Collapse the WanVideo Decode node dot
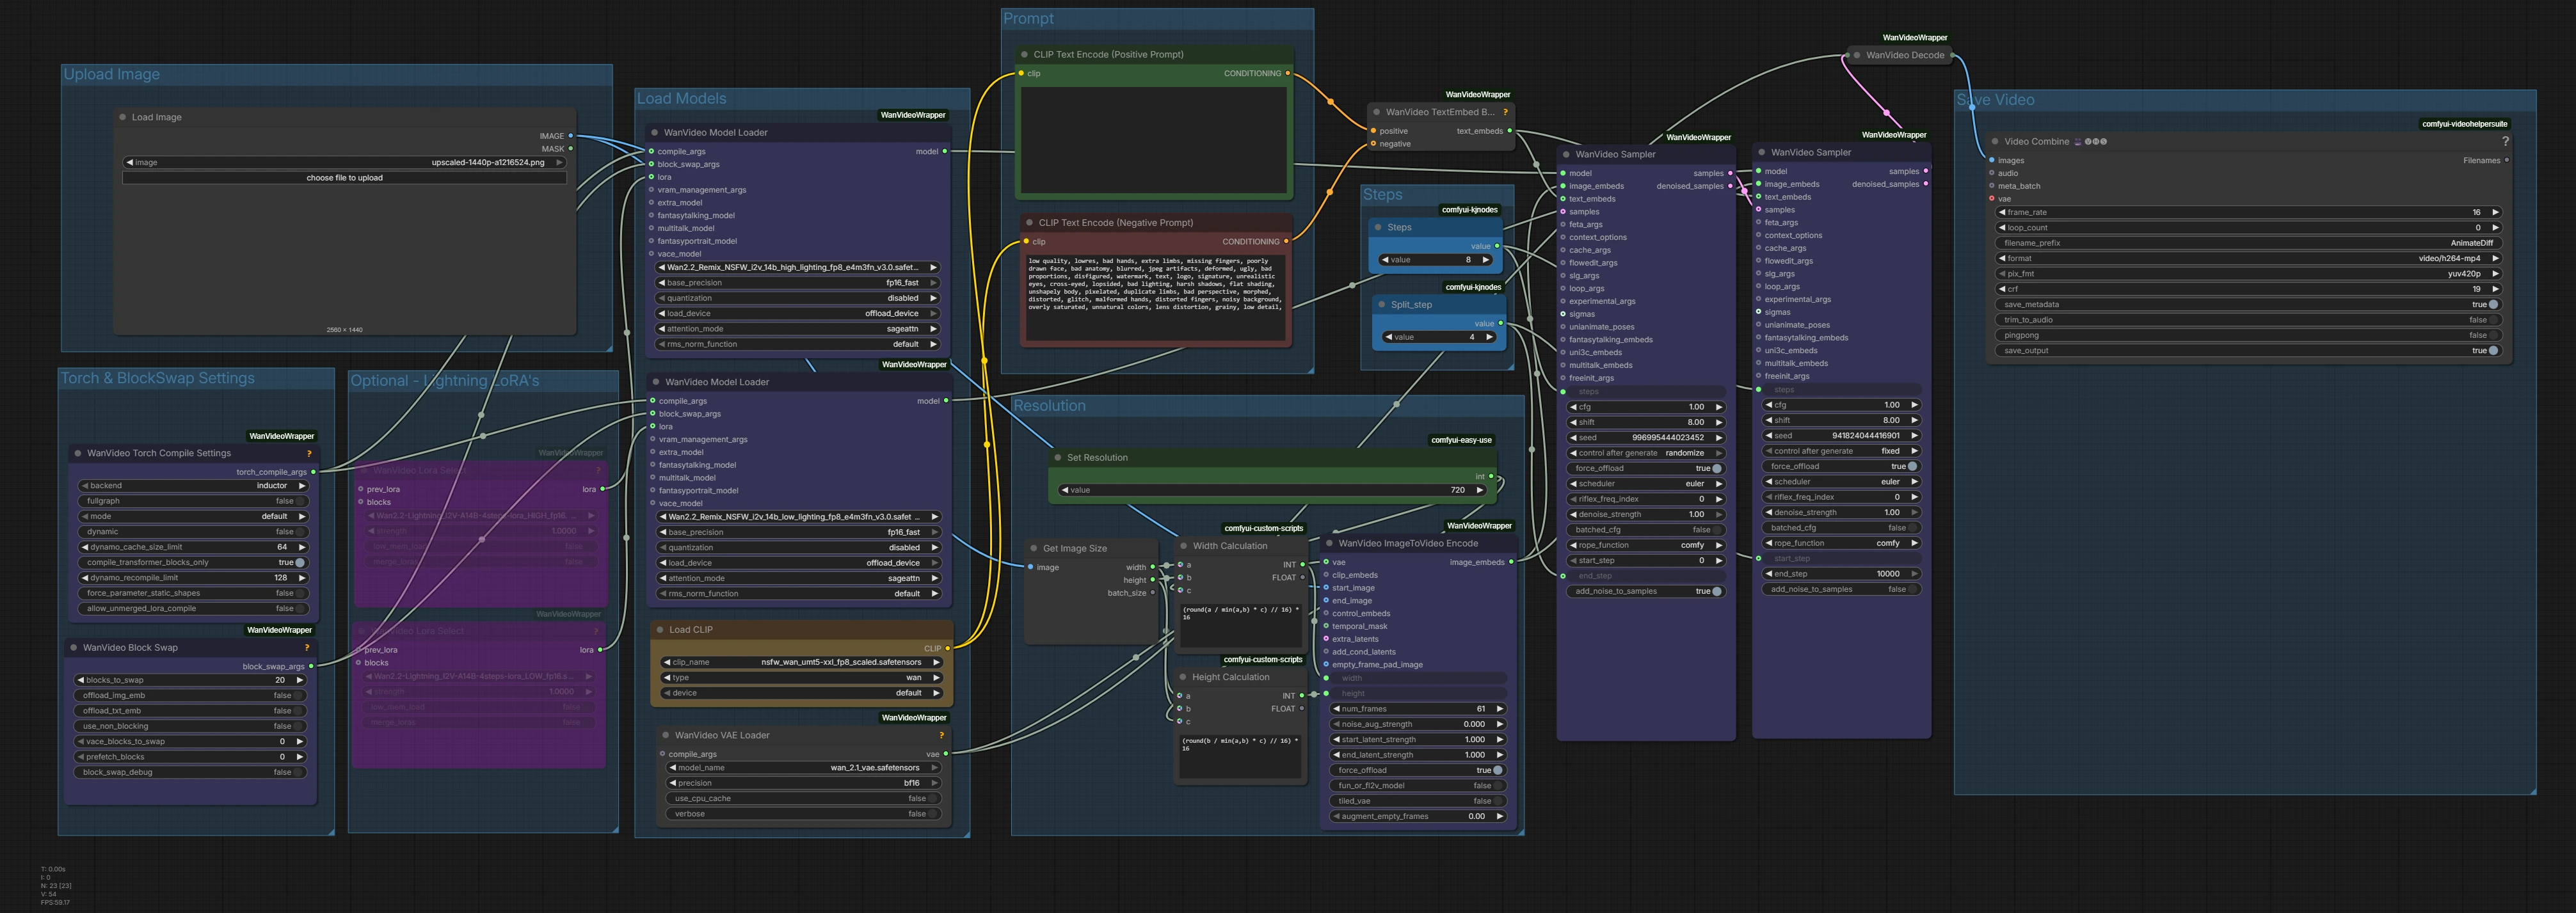Image resolution: width=2576 pixels, height=913 pixels. (1857, 55)
